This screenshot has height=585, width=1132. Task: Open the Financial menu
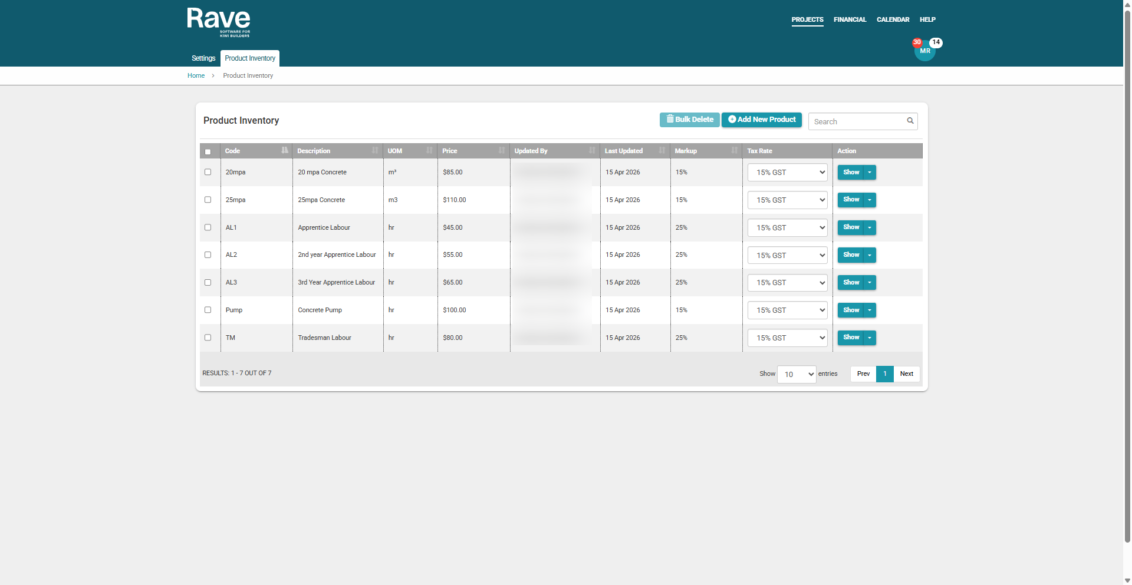[x=850, y=19]
